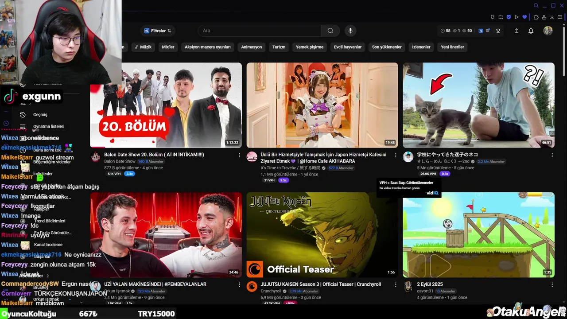Screen dimensions: 567x319
Task: Click the blue heart bookmark icon
Action: [x=525, y=17]
